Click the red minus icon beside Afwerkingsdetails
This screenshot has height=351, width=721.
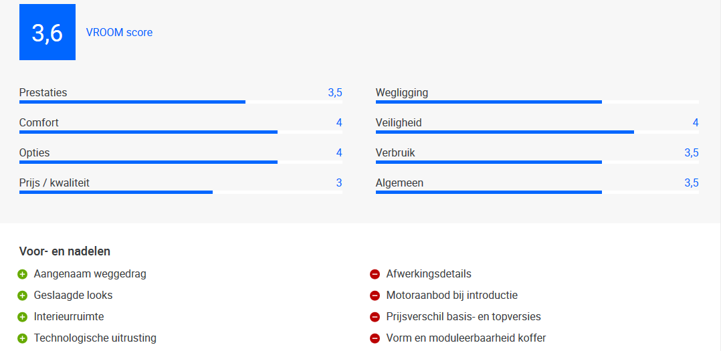[x=375, y=274]
